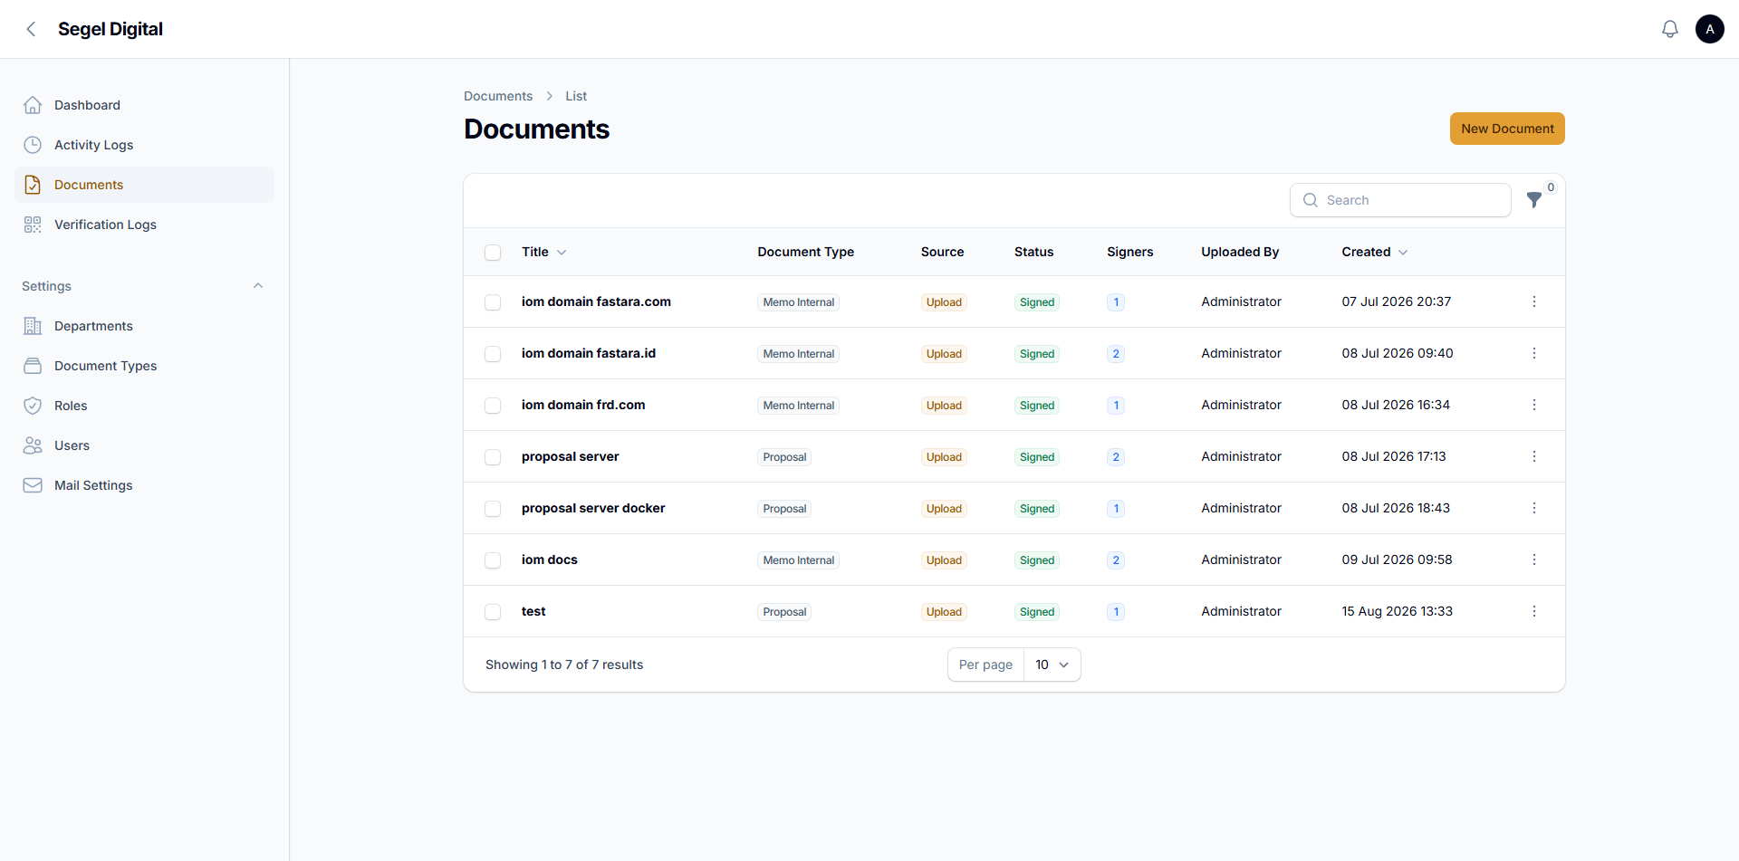Open row actions for iom docs
This screenshot has width=1739, height=861.
coord(1534,560)
